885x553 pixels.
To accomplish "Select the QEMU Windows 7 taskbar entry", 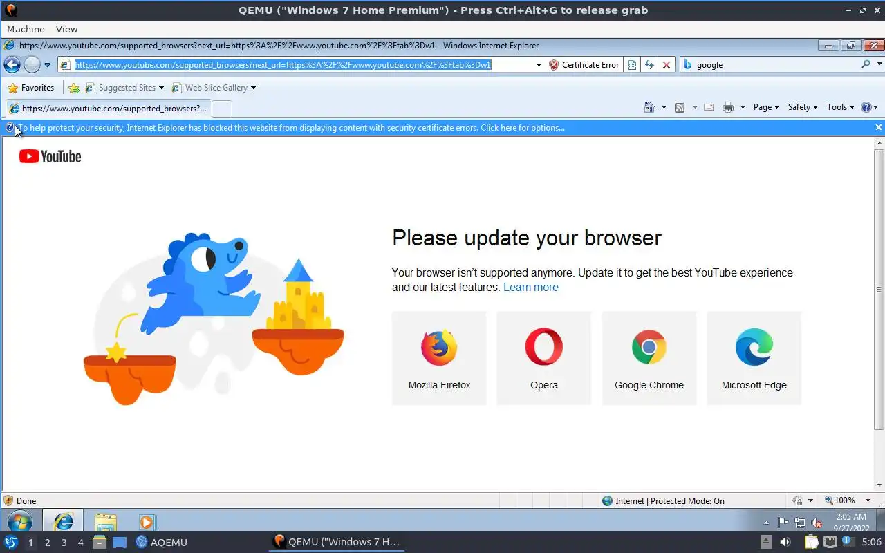I will [x=337, y=542].
